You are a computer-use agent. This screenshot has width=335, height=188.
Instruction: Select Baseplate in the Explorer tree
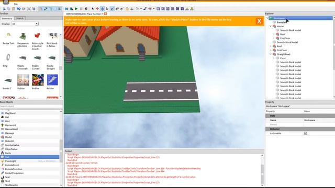(x=281, y=22)
